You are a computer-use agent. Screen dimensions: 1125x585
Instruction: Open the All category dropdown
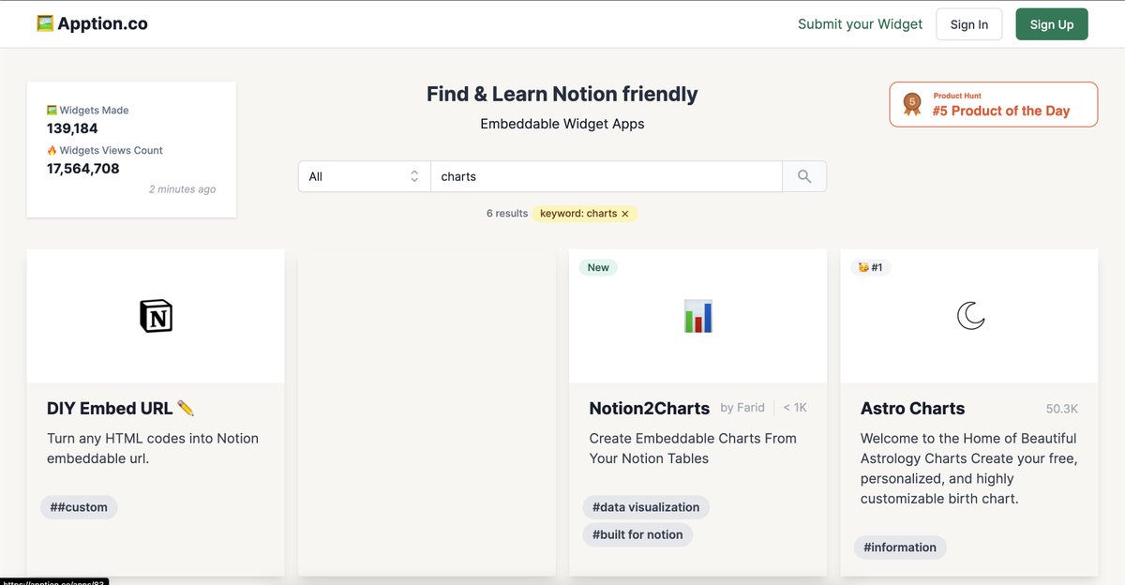point(364,175)
